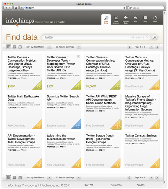
Task: Open the Data Services tab
Action: click(116, 20)
